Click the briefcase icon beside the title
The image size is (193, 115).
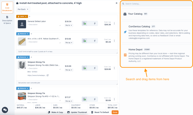pyautogui.click(x=17, y=3)
